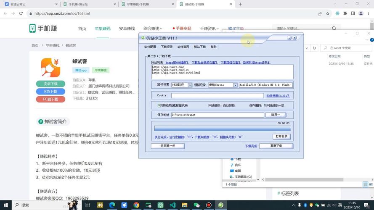Click the 如何使用Cookie? help link

tap(278, 96)
